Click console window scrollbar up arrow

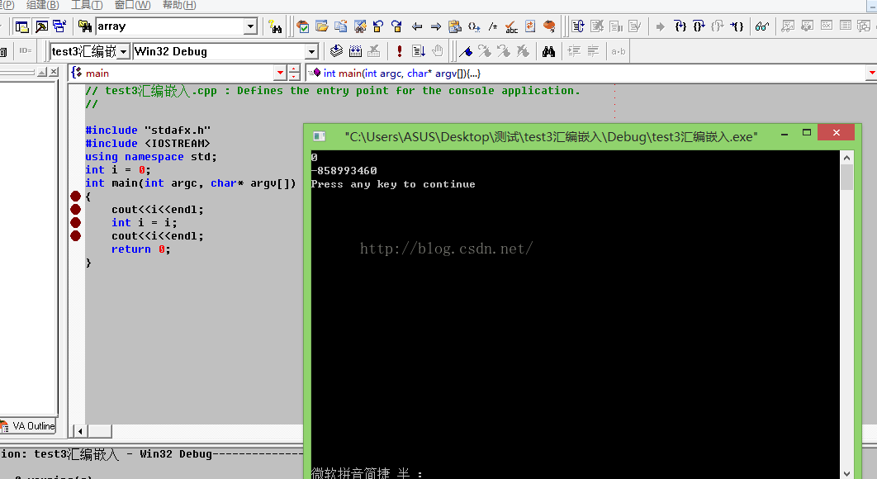846,158
